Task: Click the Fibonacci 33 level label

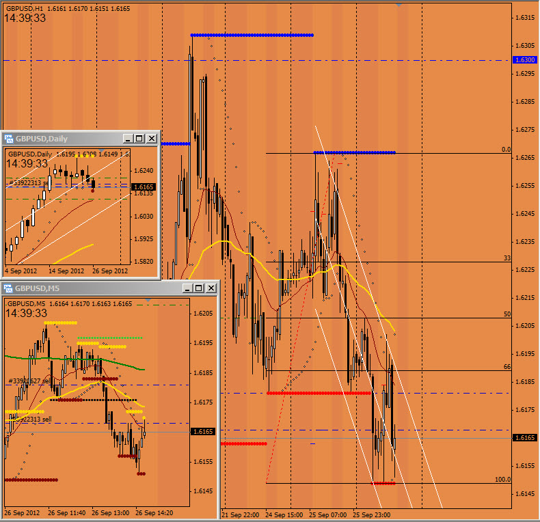Action: 507,258
